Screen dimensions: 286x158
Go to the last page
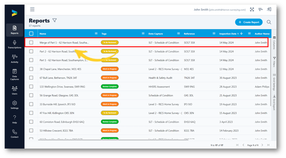[x=268, y=145]
